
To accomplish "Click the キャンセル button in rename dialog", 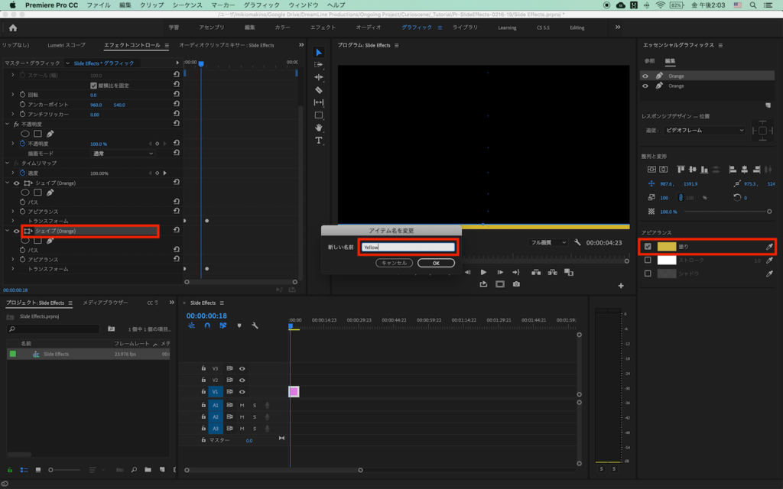I will [x=394, y=263].
